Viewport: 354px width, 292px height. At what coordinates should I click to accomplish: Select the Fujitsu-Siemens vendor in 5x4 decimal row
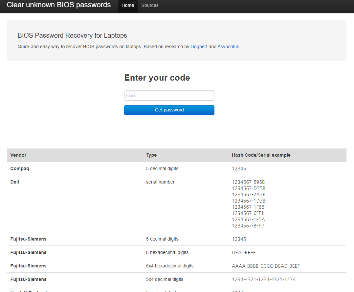[29, 279]
